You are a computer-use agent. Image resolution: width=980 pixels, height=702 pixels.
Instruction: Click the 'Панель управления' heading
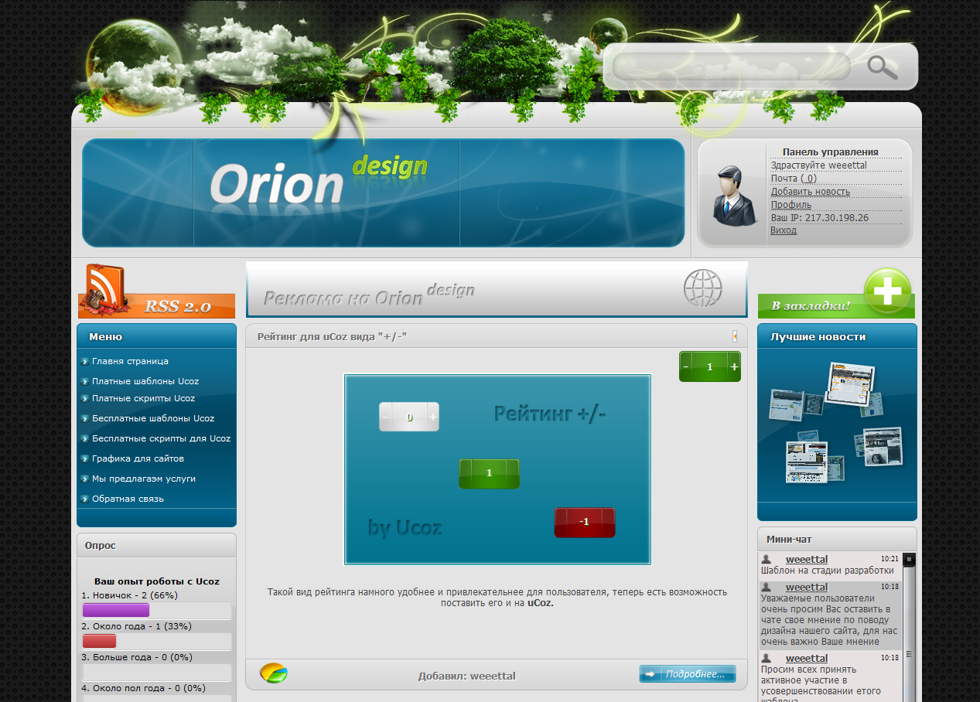point(831,152)
